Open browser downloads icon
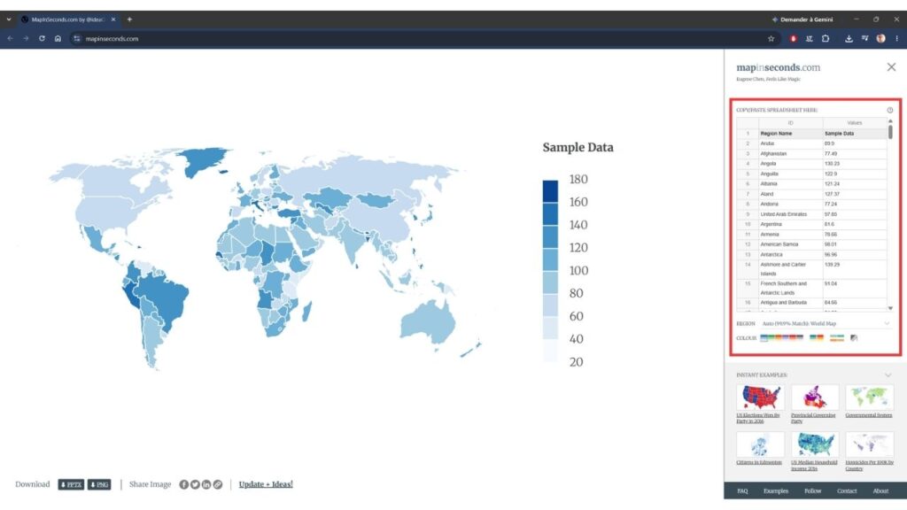Image resolution: width=907 pixels, height=510 pixels. pyautogui.click(x=849, y=39)
